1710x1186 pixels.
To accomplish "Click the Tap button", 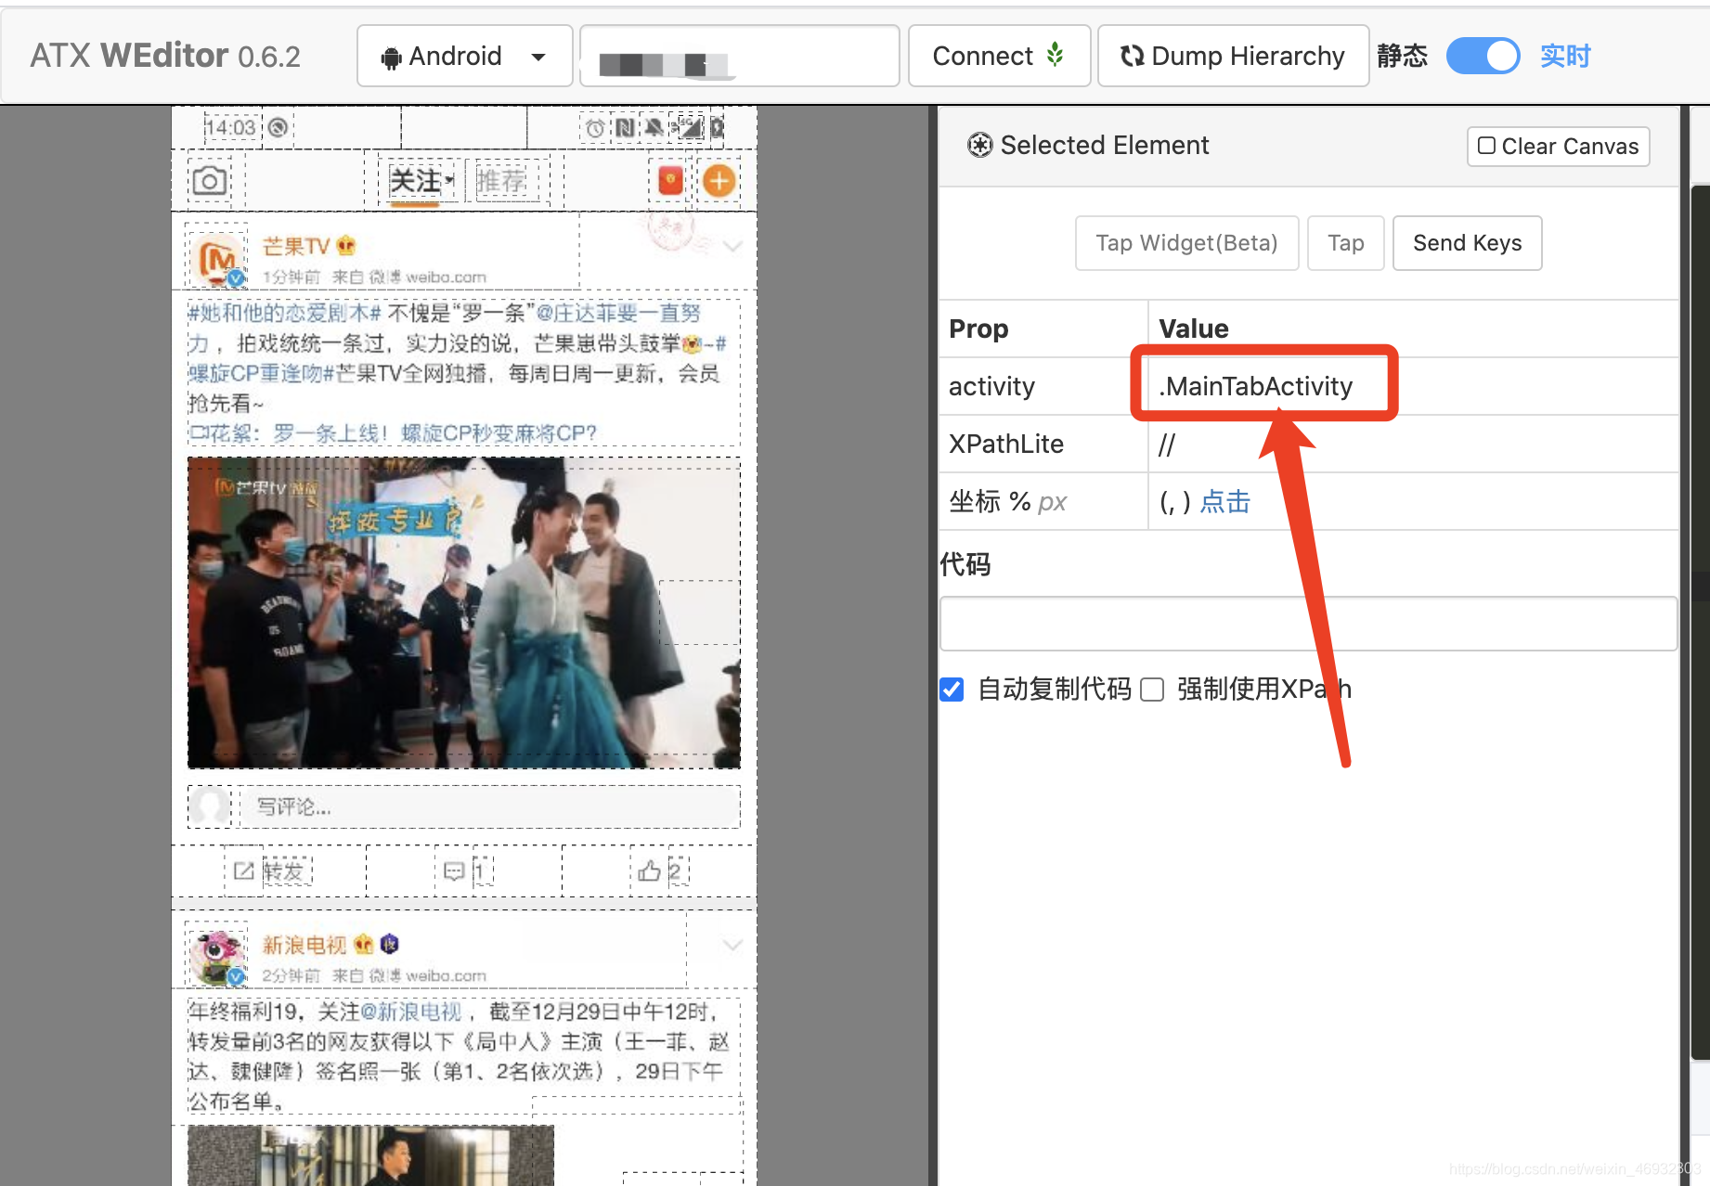I will (1345, 243).
